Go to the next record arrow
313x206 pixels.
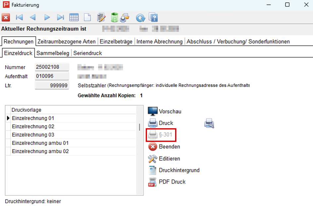coord(47,18)
